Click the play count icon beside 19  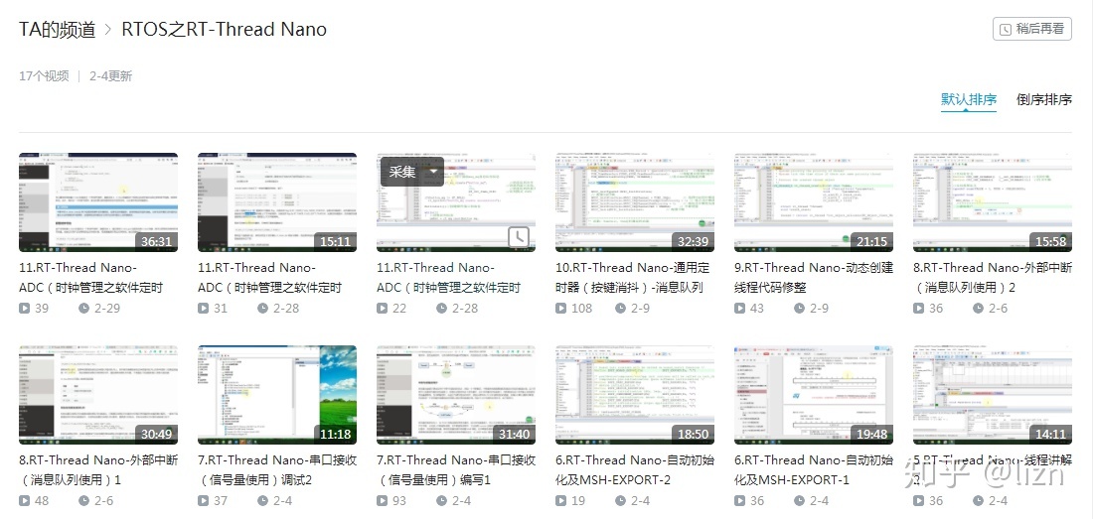click(560, 501)
